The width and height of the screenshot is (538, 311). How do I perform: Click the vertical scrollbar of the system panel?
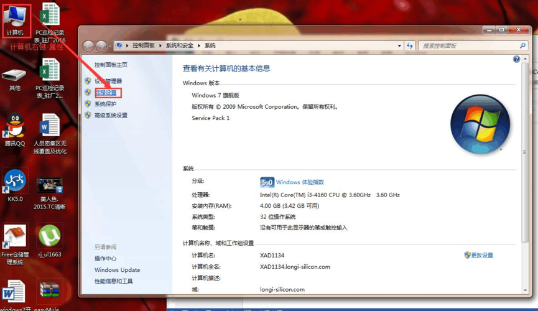(526, 174)
